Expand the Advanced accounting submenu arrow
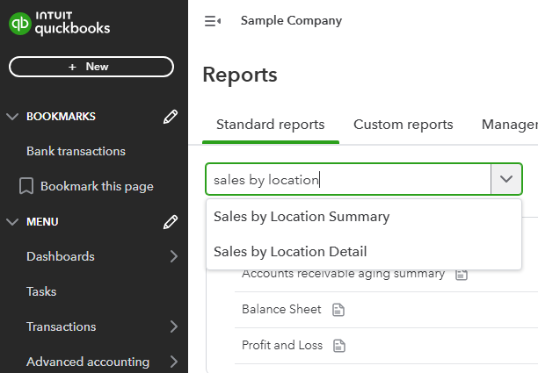538x373 pixels. tap(174, 362)
